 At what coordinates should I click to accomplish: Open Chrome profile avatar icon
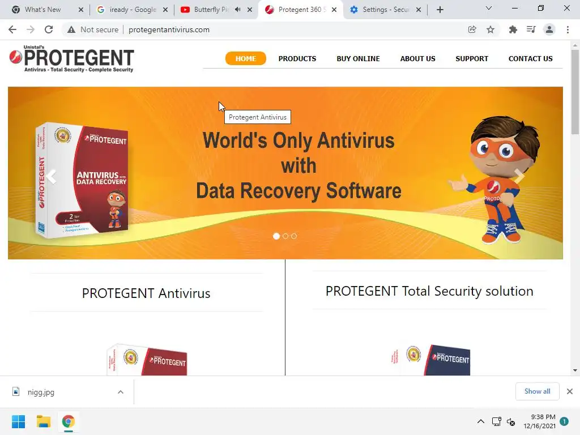click(x=549, y=29)
